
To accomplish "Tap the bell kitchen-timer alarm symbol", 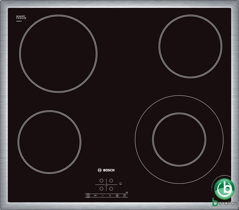I will coord(121,184).
